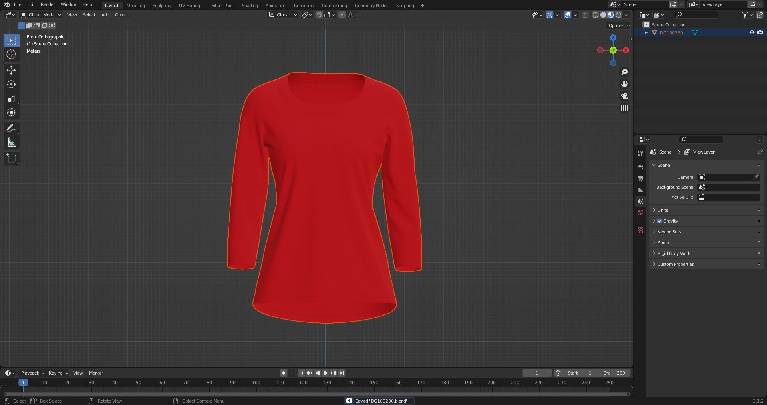Select the Measure tool
This screenshot has width=767, height=405.
pyautogui.click(x=11, y=142)
